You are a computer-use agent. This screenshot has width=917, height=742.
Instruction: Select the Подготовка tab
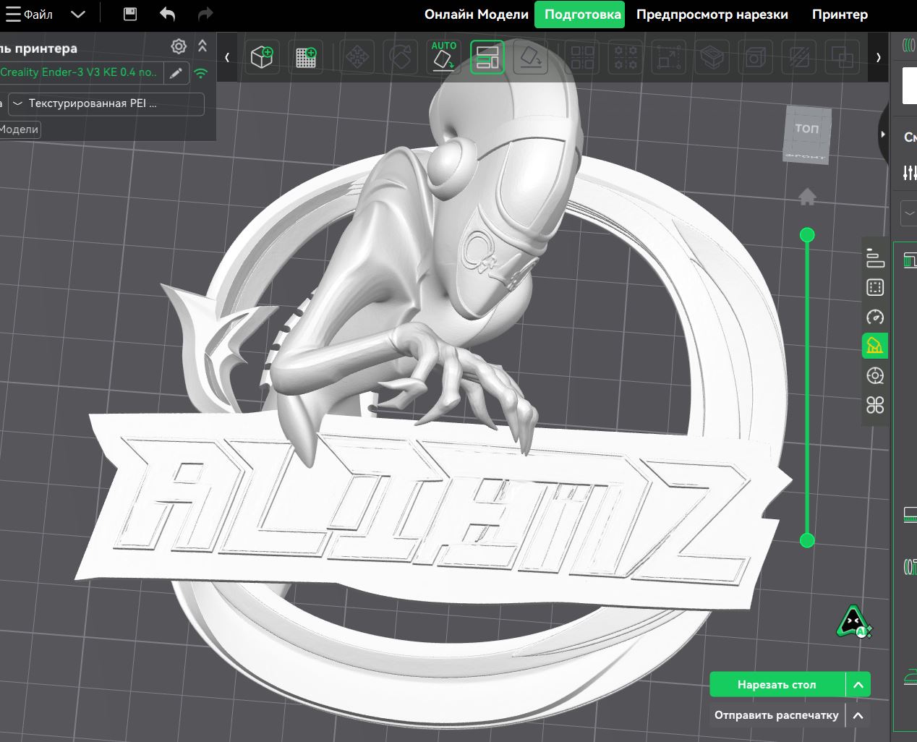coord(580,14)
